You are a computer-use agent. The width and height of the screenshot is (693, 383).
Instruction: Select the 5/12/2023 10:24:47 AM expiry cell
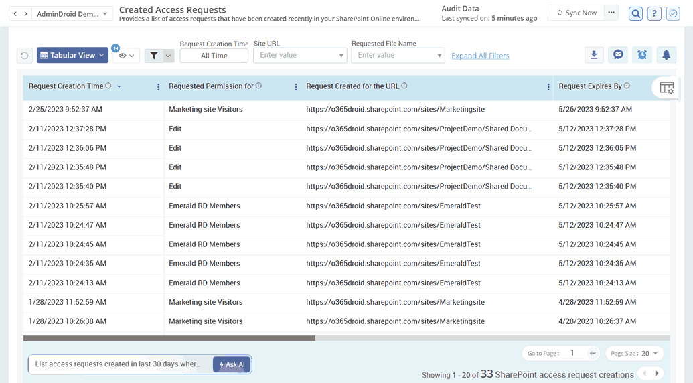tap(597, 225)
